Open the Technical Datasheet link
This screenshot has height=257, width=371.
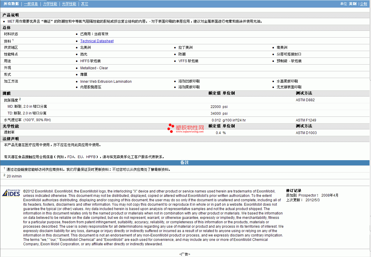tap(97, 41)
